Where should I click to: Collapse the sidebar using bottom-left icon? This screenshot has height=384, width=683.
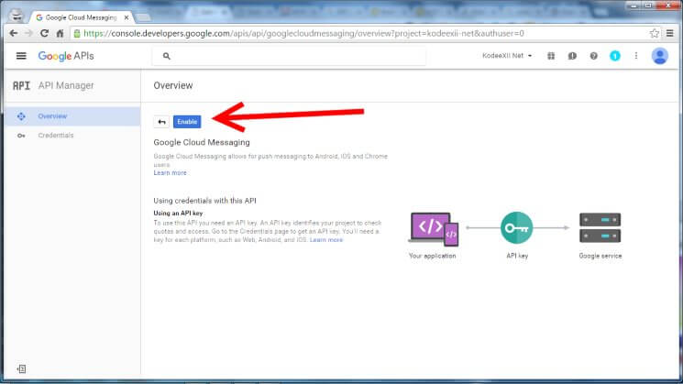pyautogui.click(x=21, y=369)
